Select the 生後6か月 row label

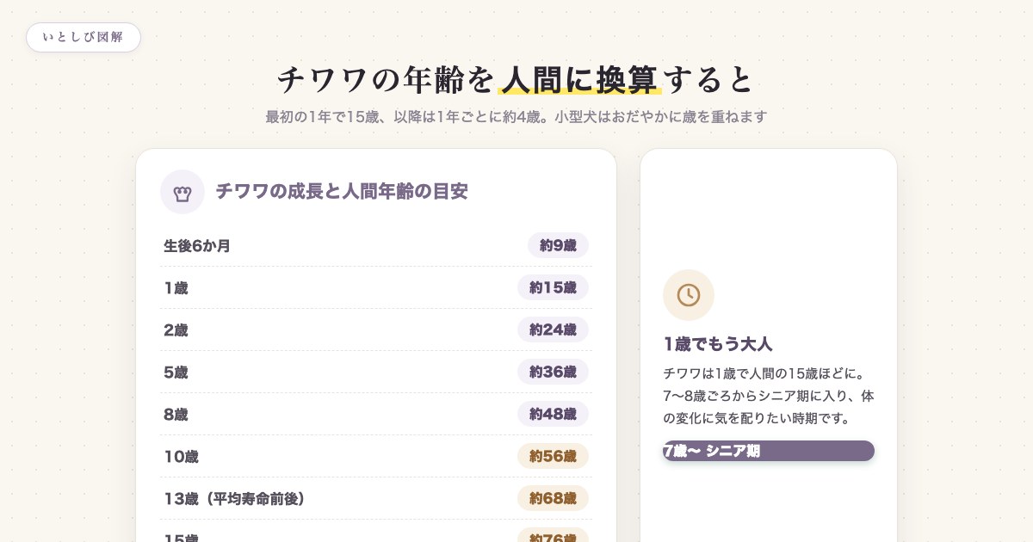tap(197, 246)
